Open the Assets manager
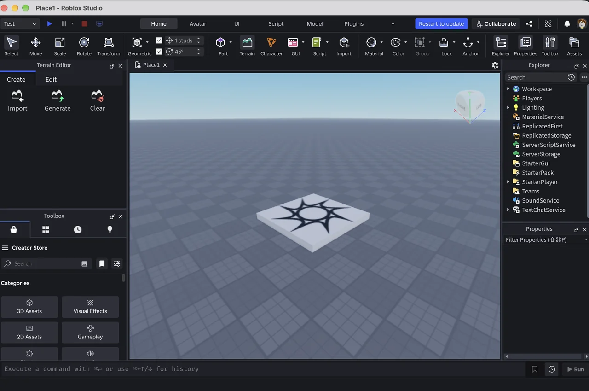Viewport: 589px width, 391px height. tap(574, 46)
